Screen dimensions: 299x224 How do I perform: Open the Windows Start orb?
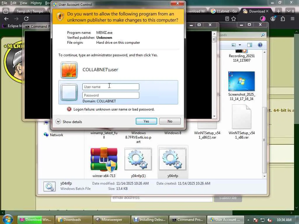8,219
